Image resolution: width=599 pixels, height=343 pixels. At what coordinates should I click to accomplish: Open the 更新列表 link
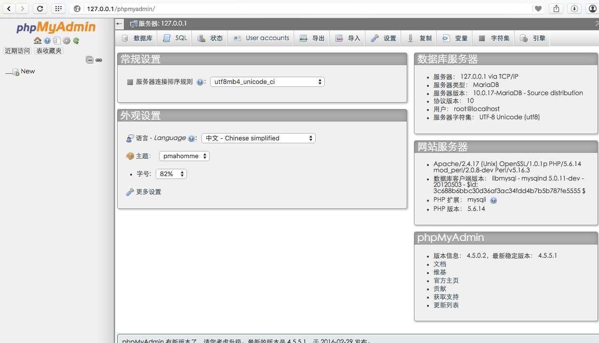coord(446,305)
